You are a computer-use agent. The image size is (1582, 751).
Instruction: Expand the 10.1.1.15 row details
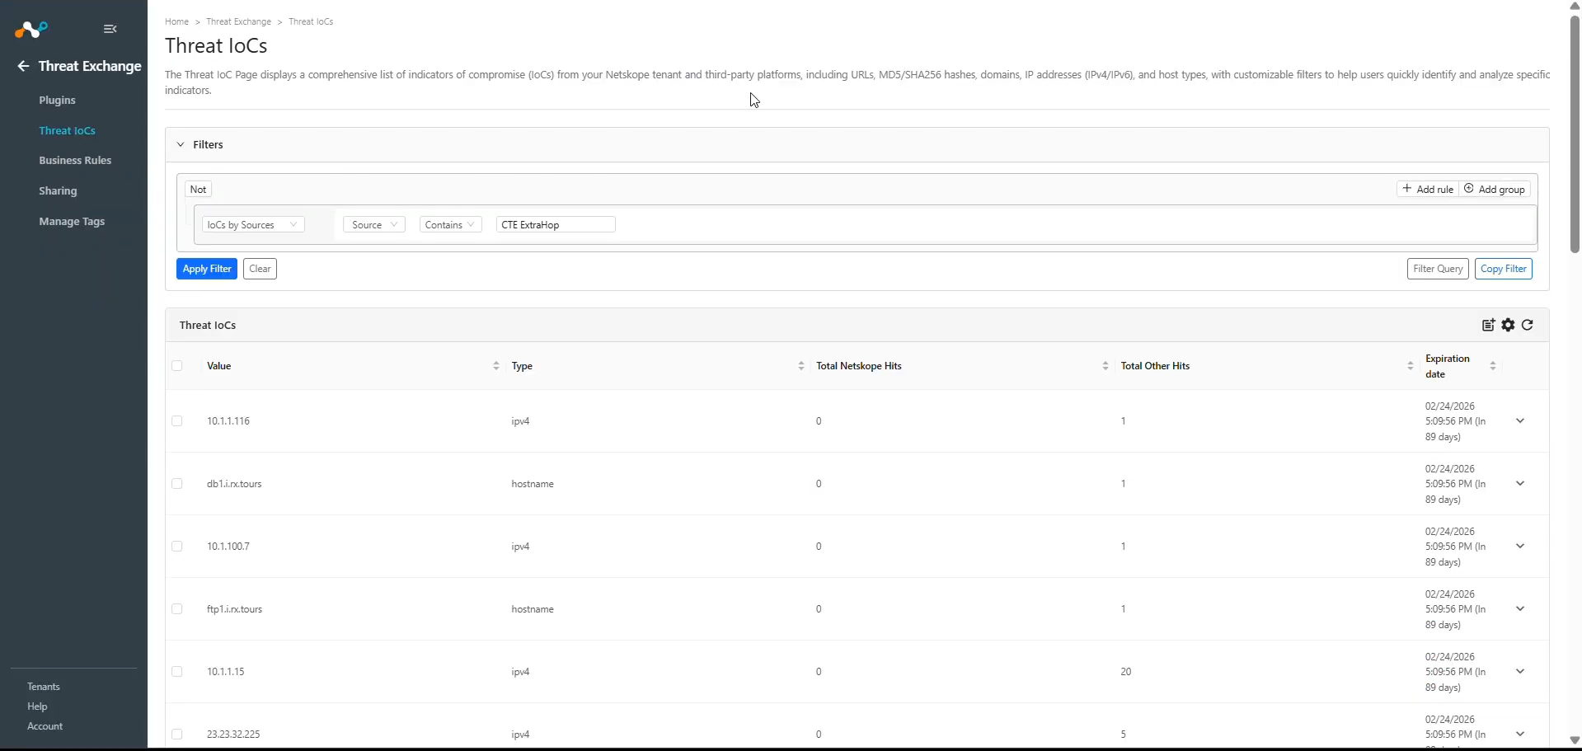[1520, 672]
